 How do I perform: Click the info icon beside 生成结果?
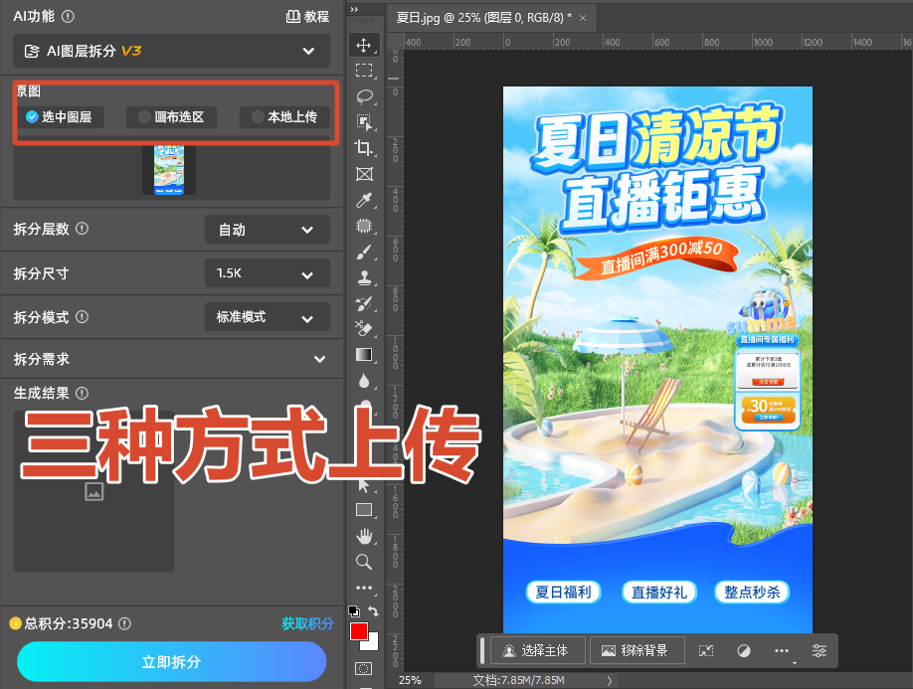[x=83, y=394]
